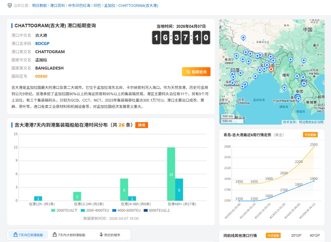Click the anchor icon beside 附近的城市
The image size is (331, 242).
click(x=101, y=235)
